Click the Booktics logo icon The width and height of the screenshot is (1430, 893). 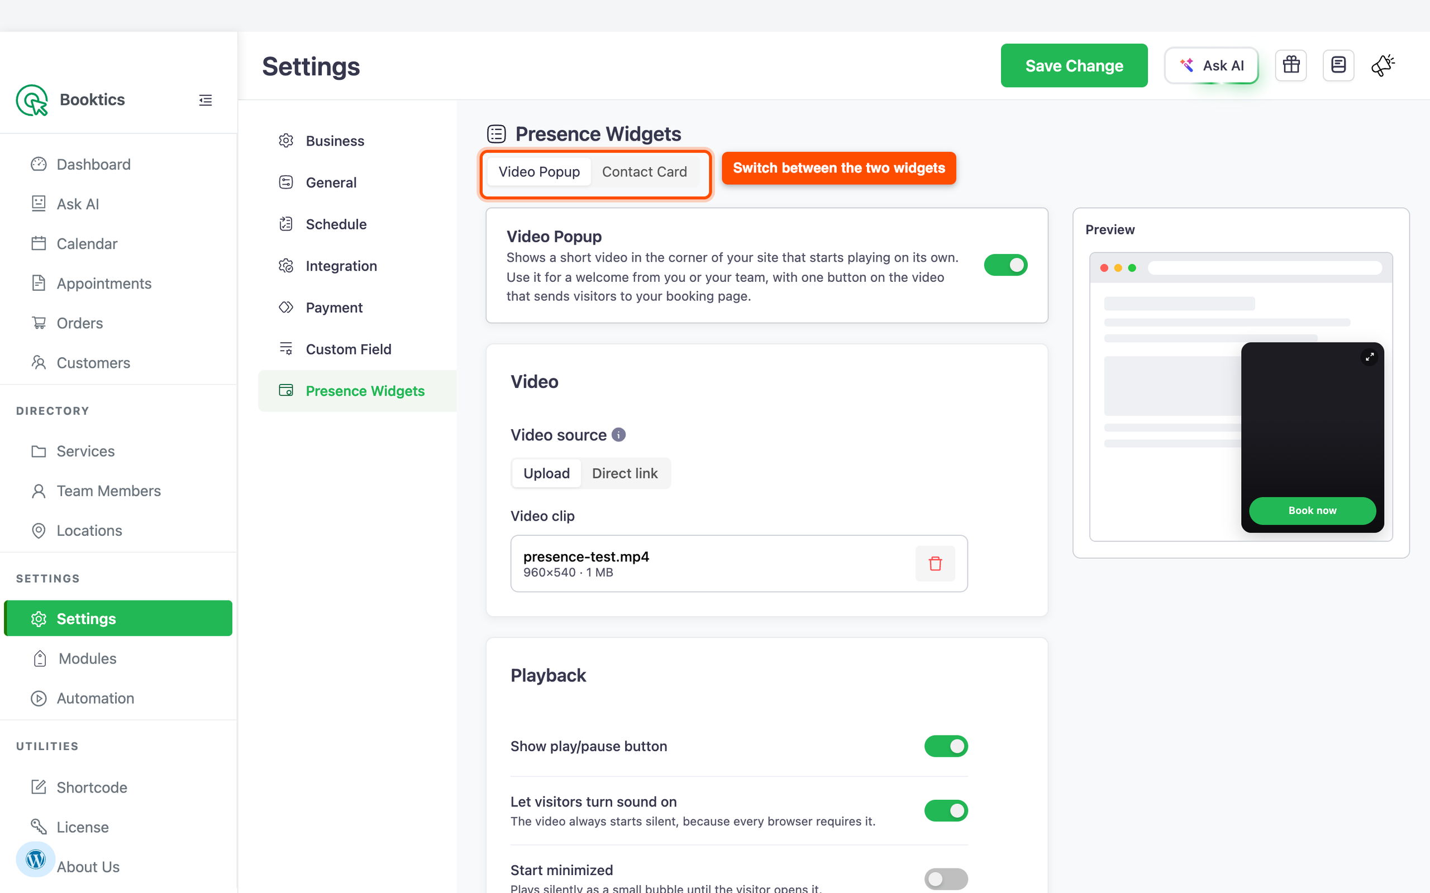[32, 100]
